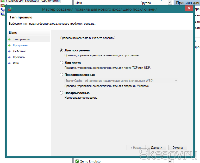Viewport: 200px width, 163px height.
Task: Click the Далее button to continue
Action: pos(156,148)
